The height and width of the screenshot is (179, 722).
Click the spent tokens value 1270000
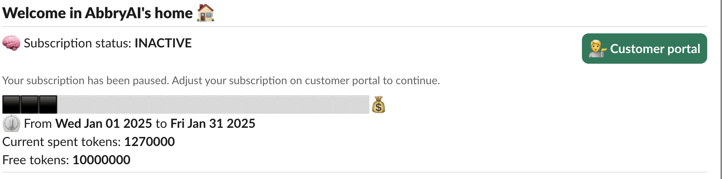(x=150, y=142)
